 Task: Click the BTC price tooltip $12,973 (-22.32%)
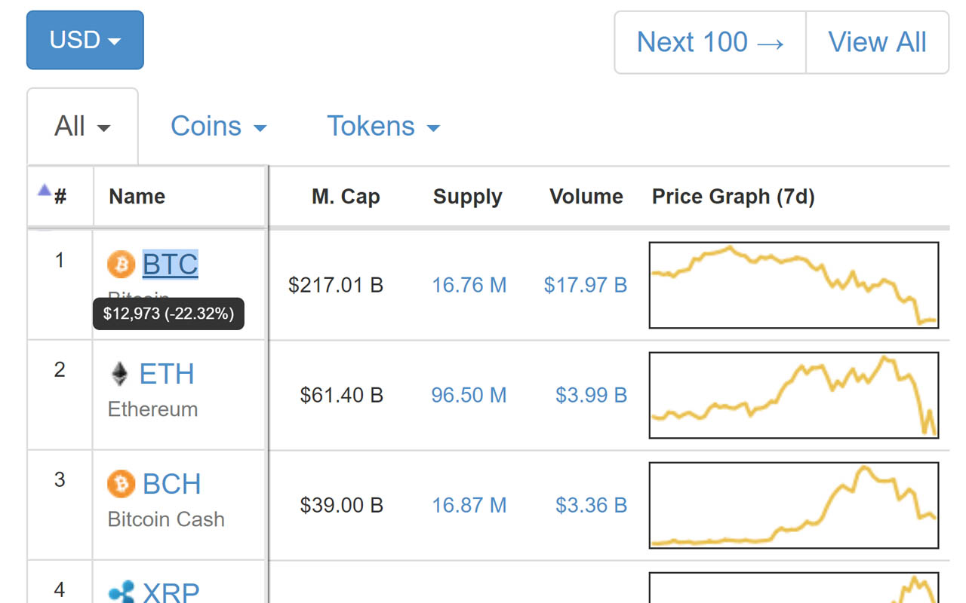click(x=168, y=314)
